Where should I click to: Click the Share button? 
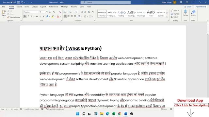click(188, 6)
